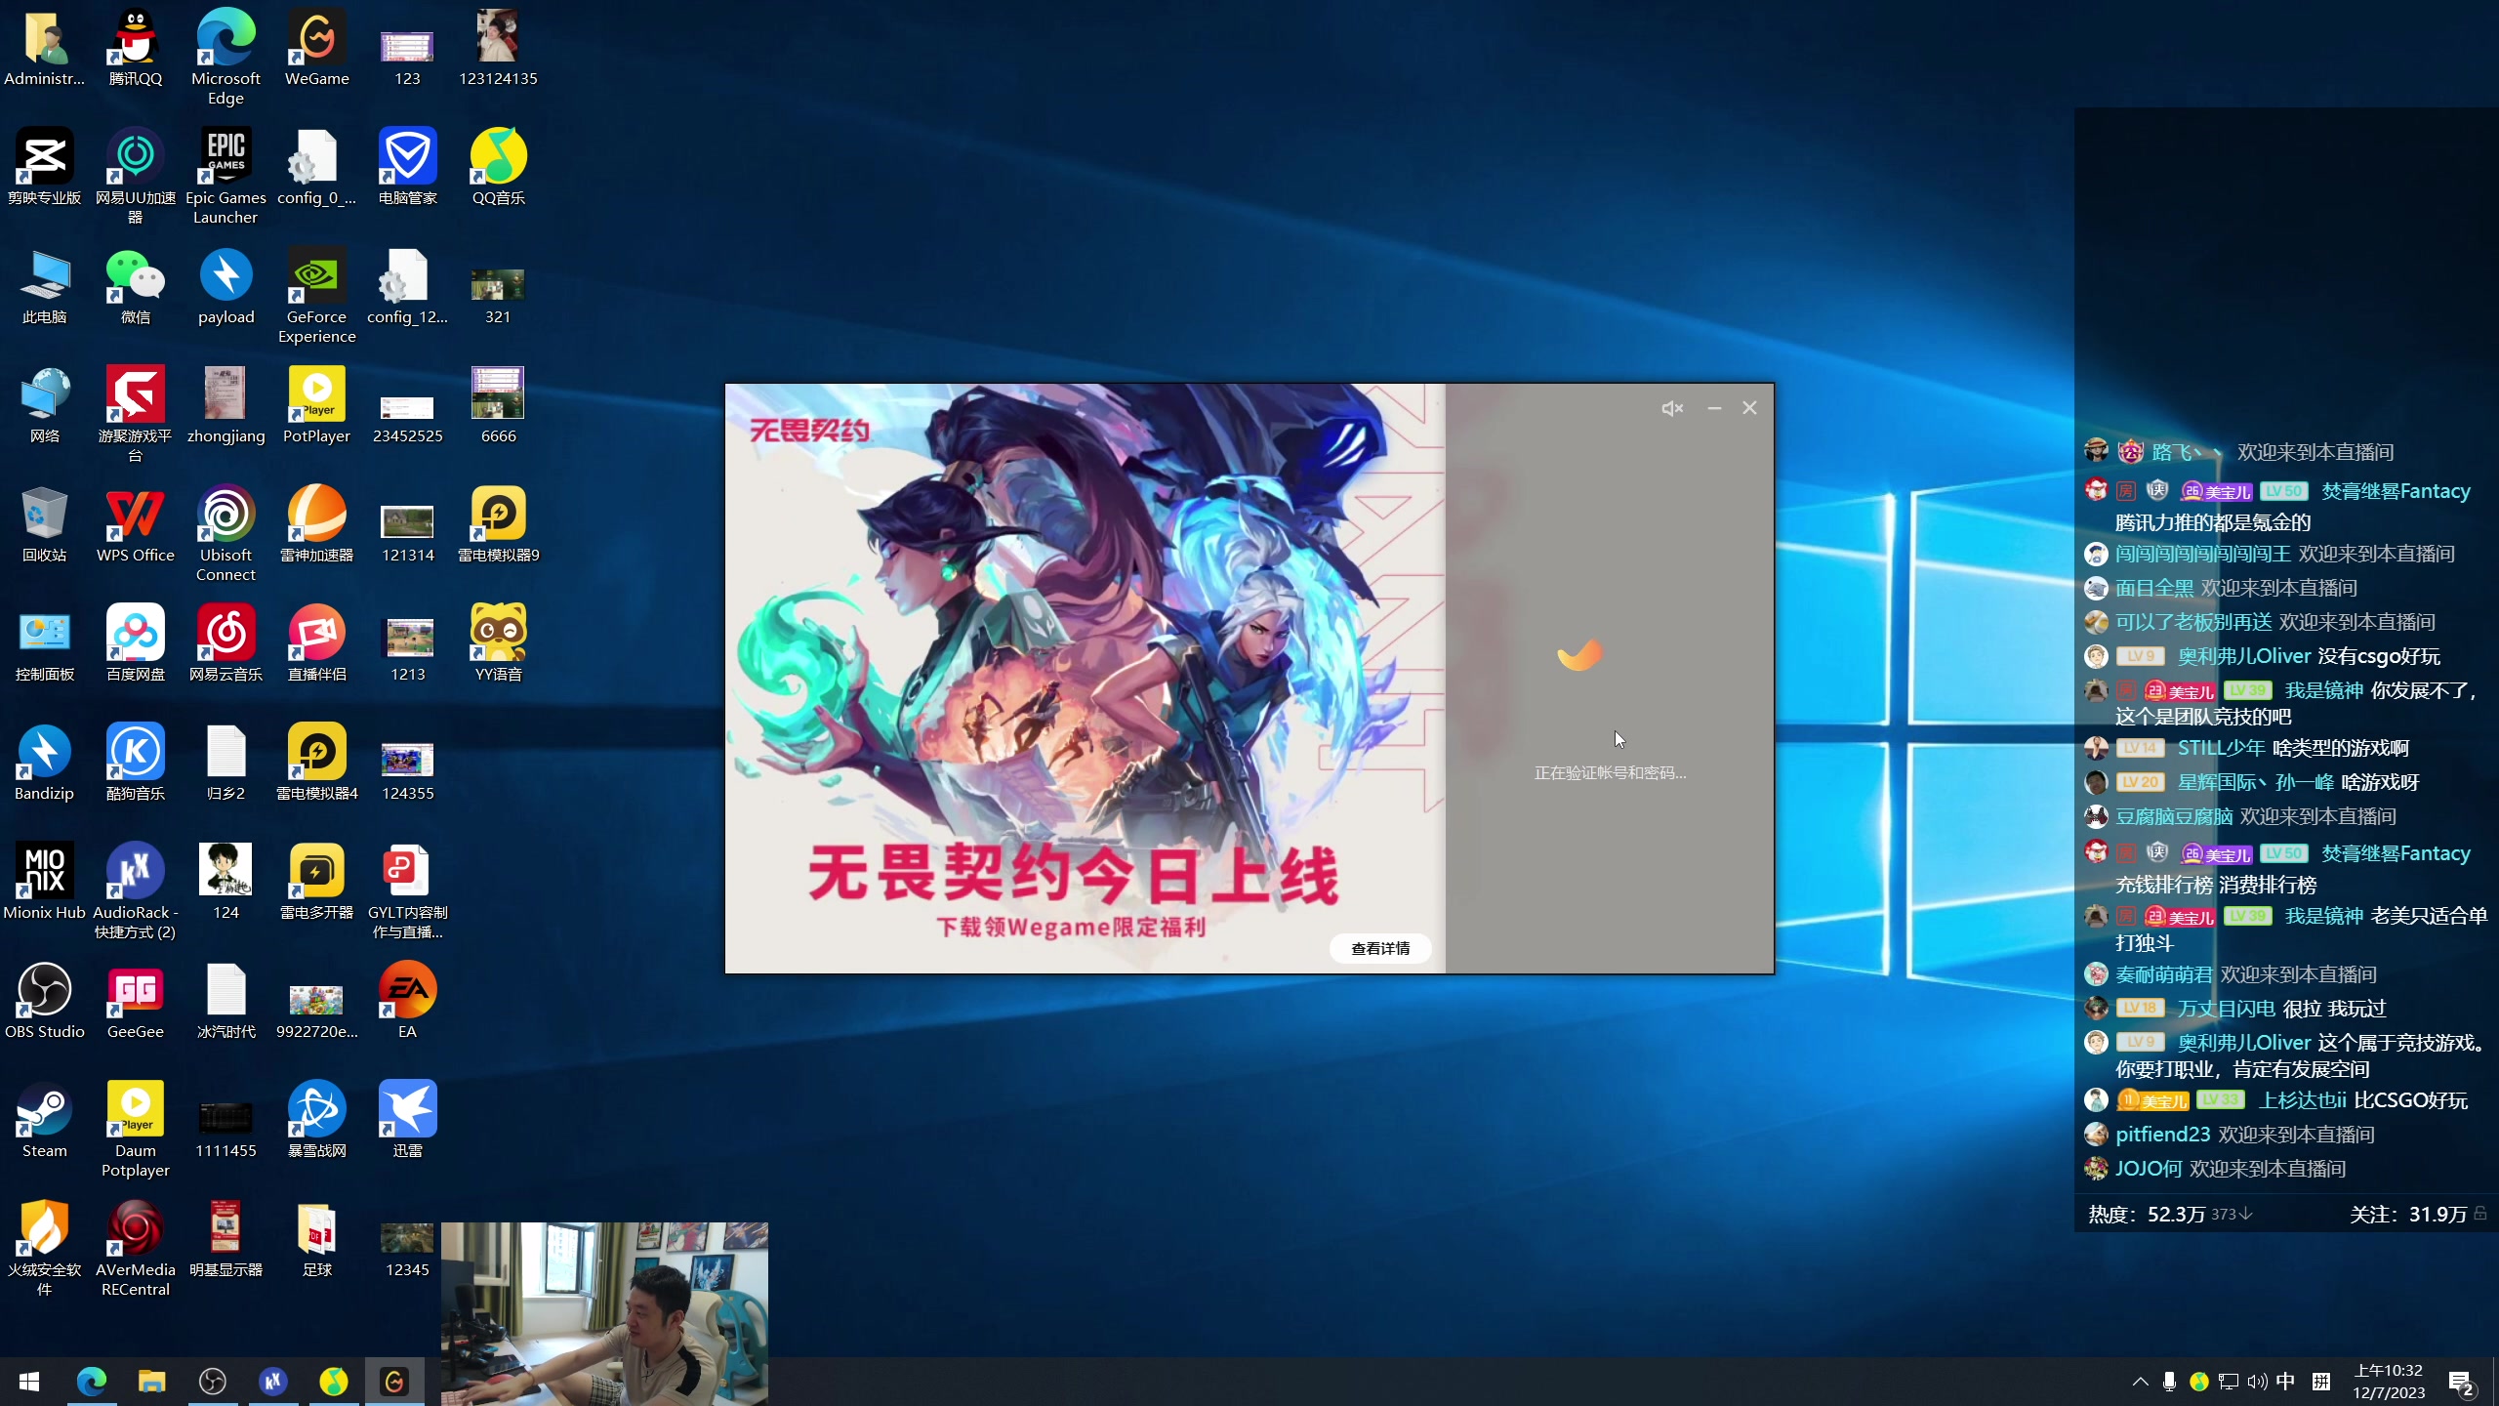Select the 剪映专业版 desktop icon
2499x1406 pixels.
pyautogui.click(x=45, y=167)
